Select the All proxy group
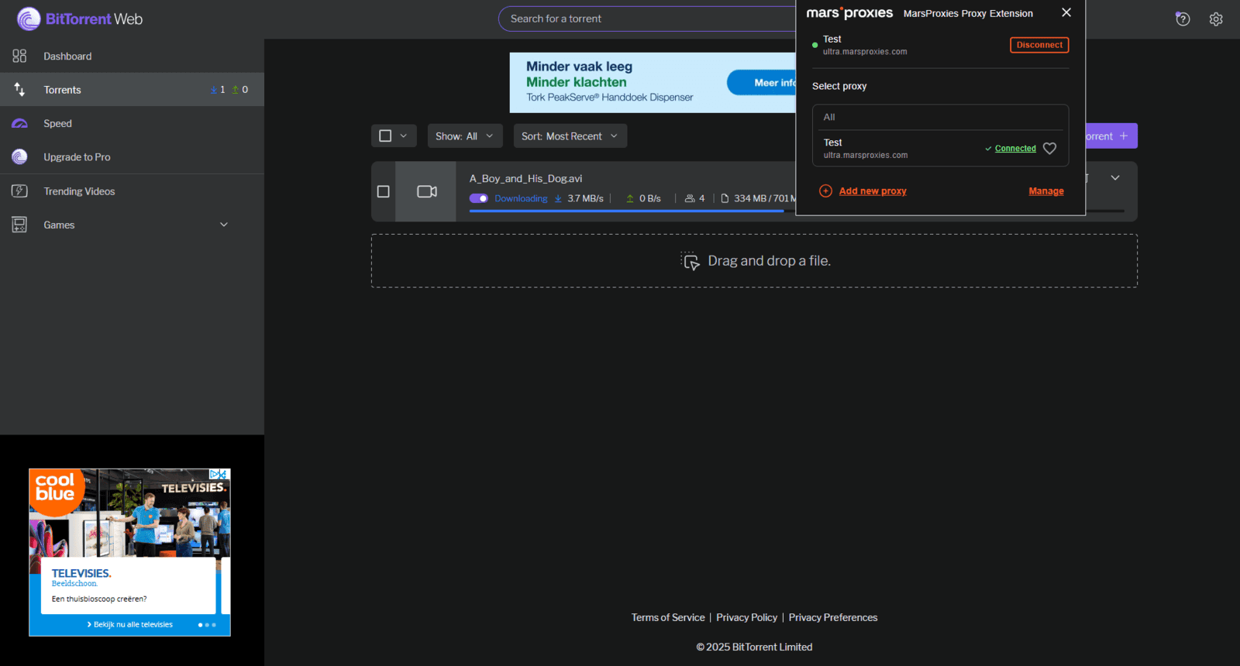1240x666 pixels. [x=940, y=117]
